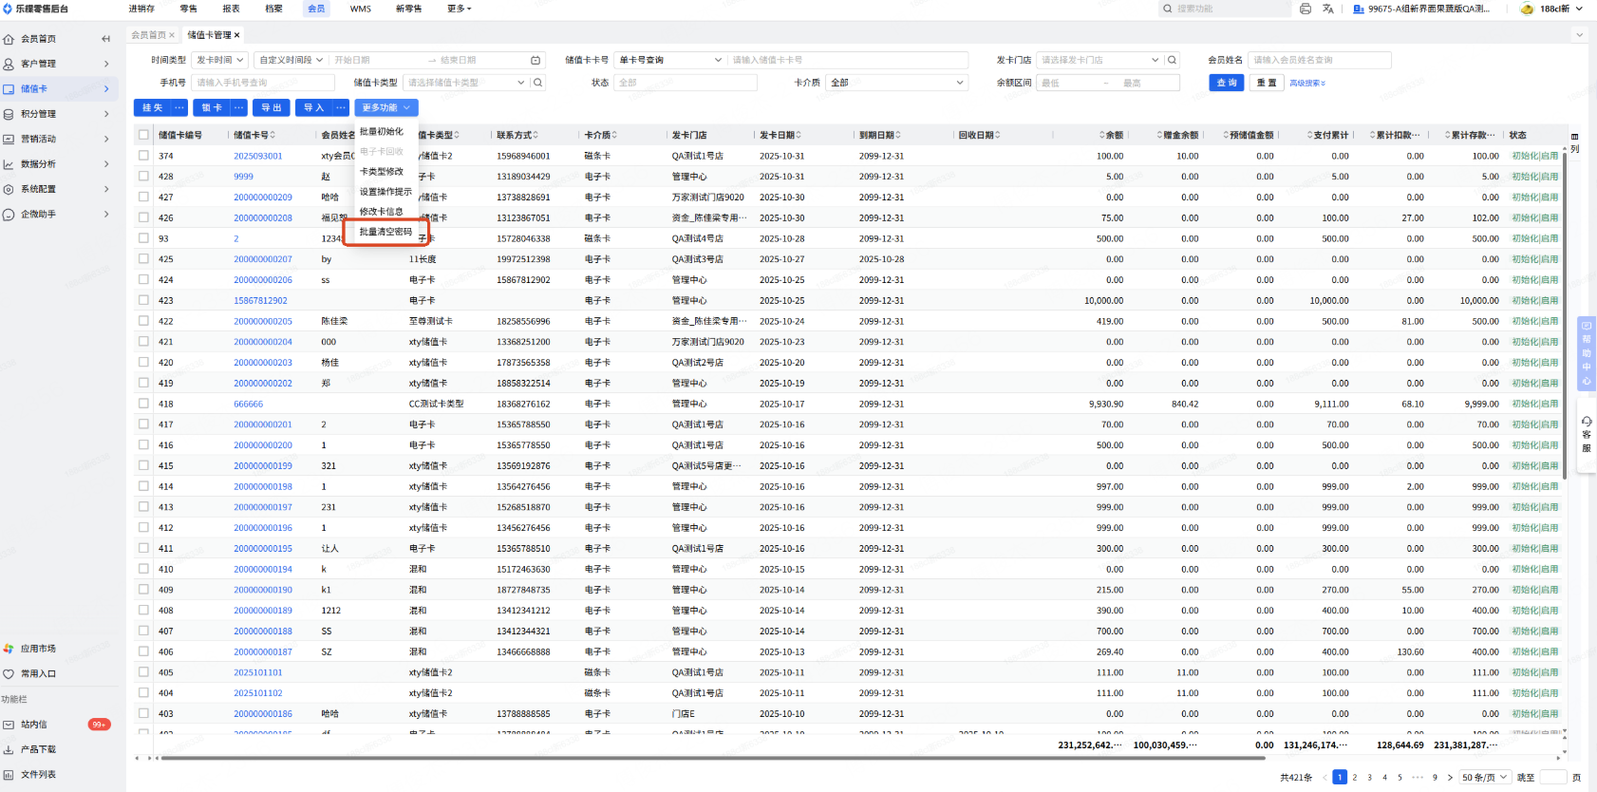
Task: Open 营销活动 via its sidebar icon
Action: coord(9,139)
